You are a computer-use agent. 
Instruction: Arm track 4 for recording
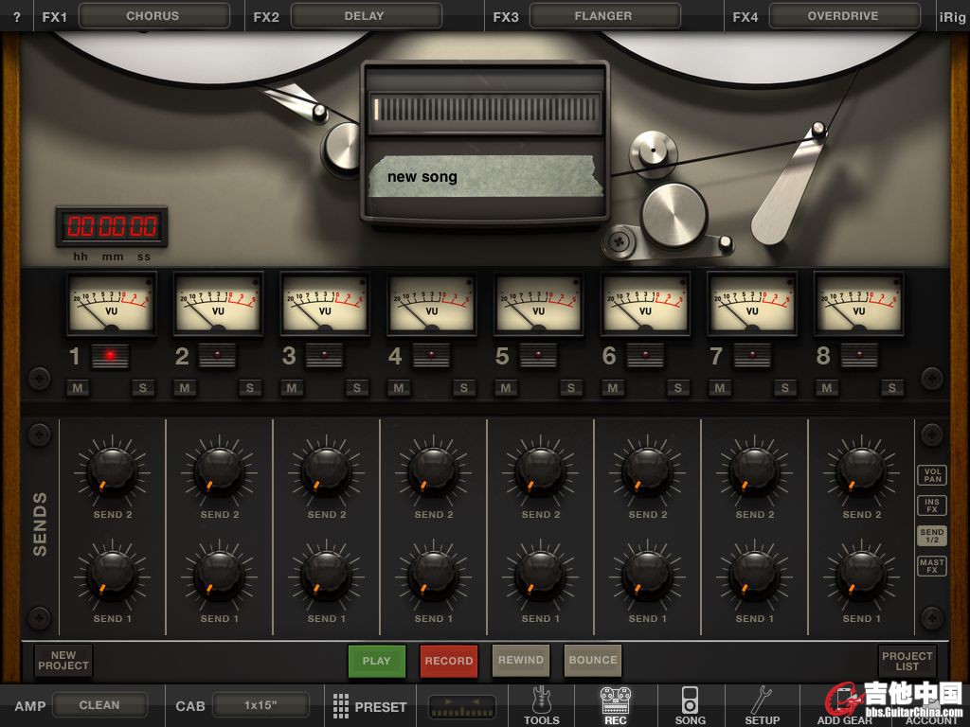(431, 356)
